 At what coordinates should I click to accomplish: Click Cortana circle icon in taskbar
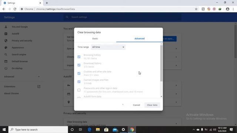72,130
